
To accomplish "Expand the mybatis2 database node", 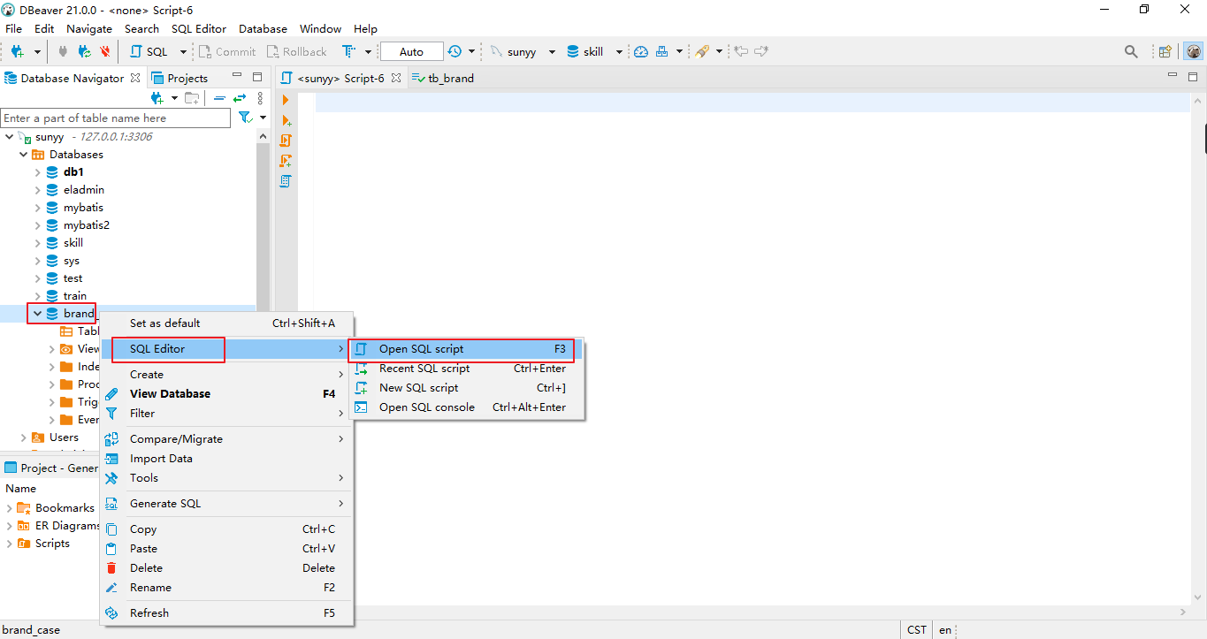I will click(x=38, y=225).
